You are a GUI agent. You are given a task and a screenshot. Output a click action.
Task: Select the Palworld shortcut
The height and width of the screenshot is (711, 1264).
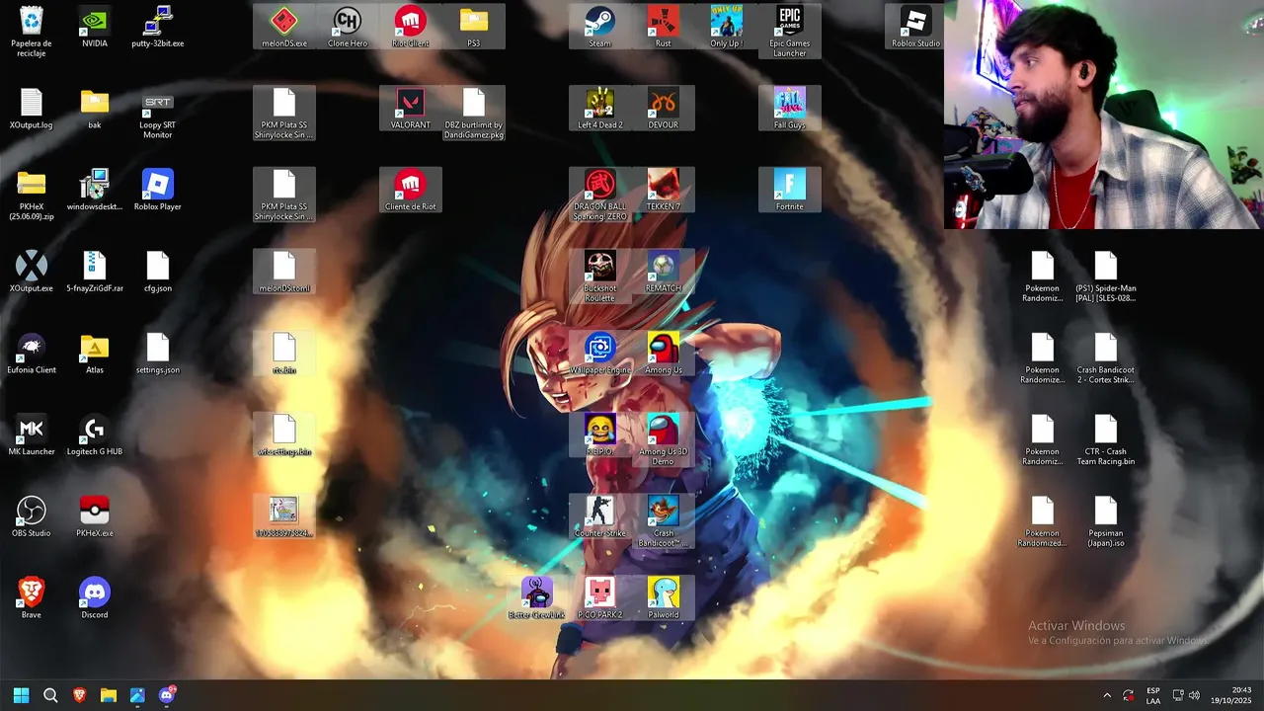point(664,598)
